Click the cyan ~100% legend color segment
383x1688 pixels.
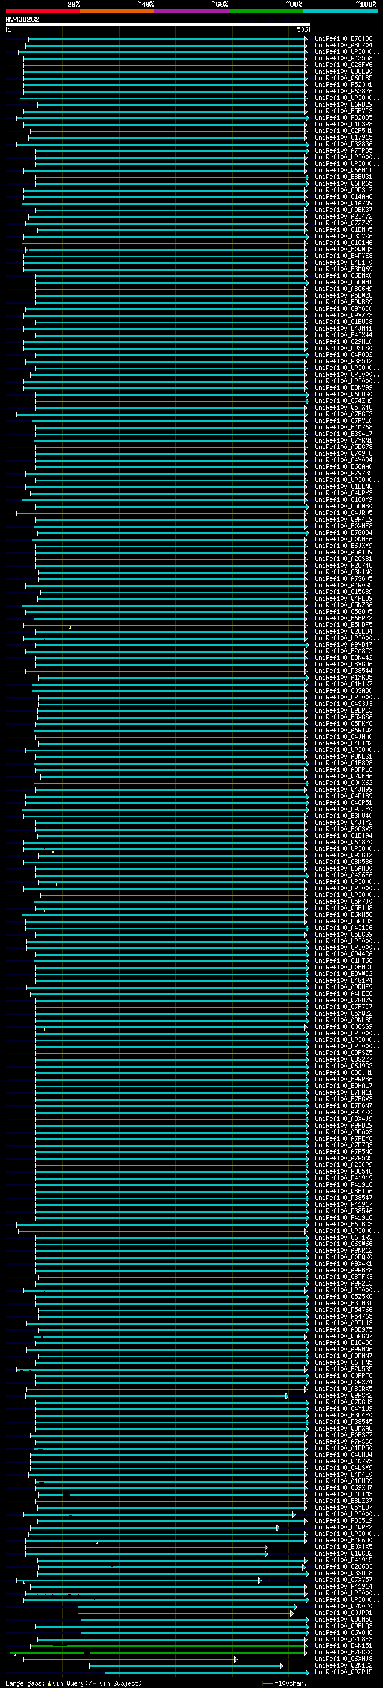[x=341, y=11]
